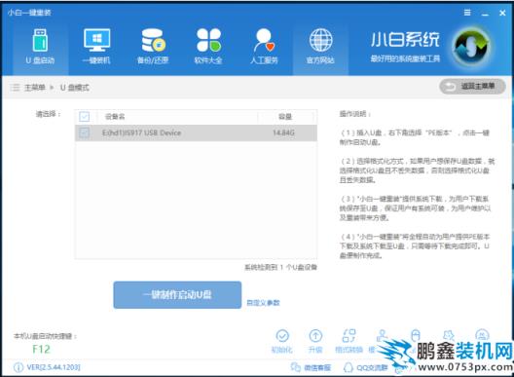Click the 一键制作启动U盘 button
The height and width of the screenshot is (377, 514).
(x=177, y=295)
